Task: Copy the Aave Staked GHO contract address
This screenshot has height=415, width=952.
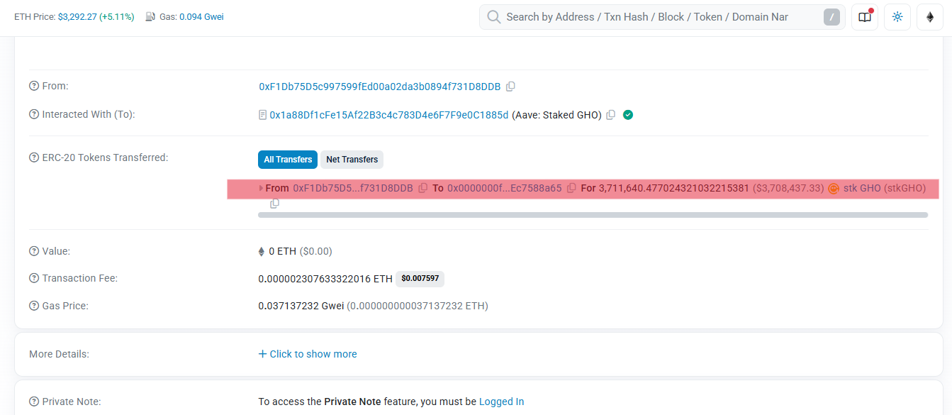Action: (610, 115)
